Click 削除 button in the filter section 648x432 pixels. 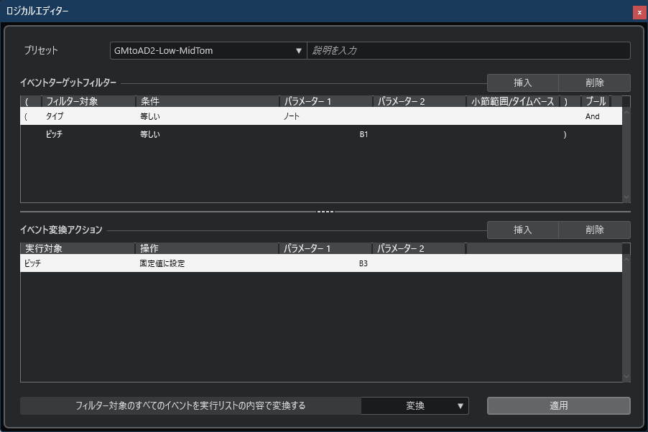point(594,83)
